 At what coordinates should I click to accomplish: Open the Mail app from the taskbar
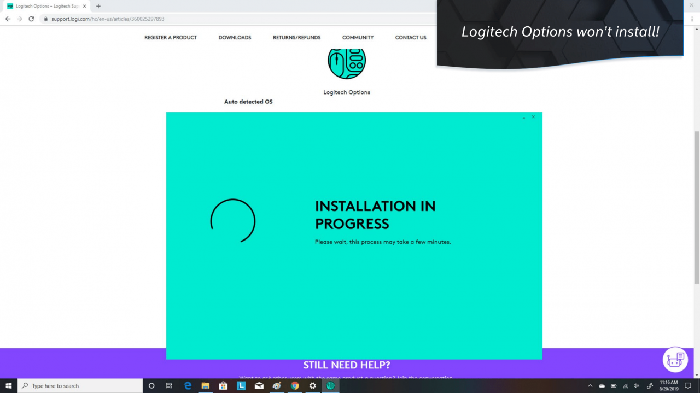click(259, 385)
